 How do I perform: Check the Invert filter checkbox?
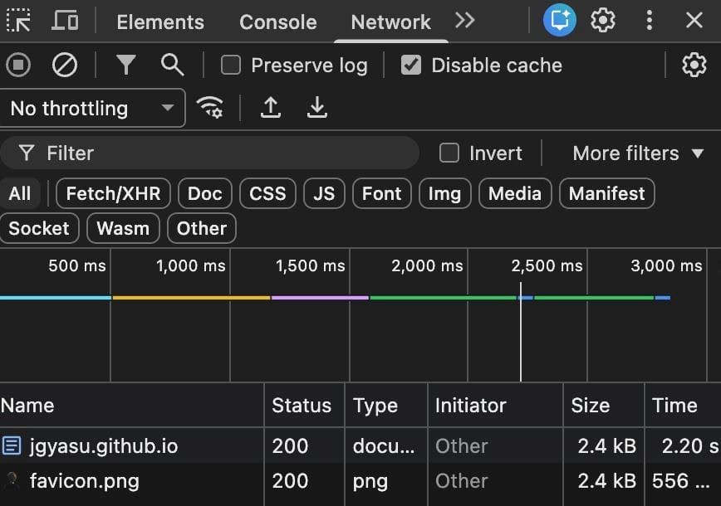449,153
